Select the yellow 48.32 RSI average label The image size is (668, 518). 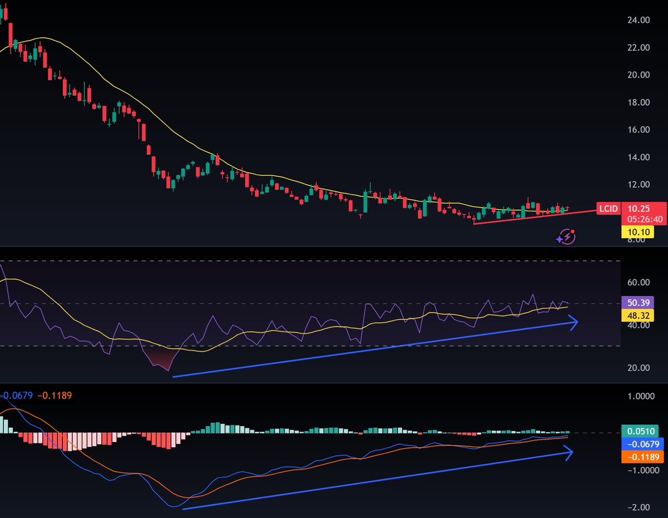[x=637, y=316]
